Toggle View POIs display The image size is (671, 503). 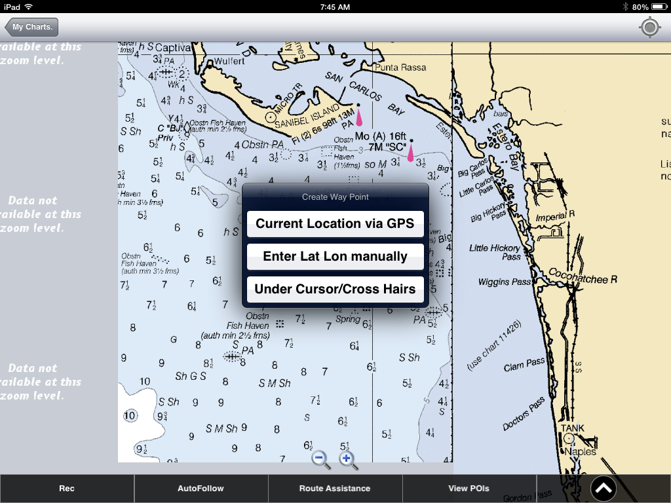(469, 488)
